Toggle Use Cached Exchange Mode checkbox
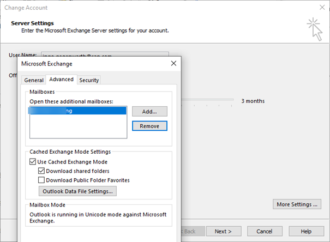Screen dimensions: 330x242 pyautogui.click(x=33, y=162)
